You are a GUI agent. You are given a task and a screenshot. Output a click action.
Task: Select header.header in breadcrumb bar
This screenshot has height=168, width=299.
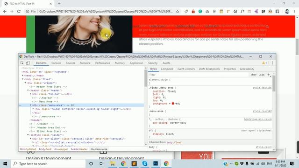pos(79,149)
